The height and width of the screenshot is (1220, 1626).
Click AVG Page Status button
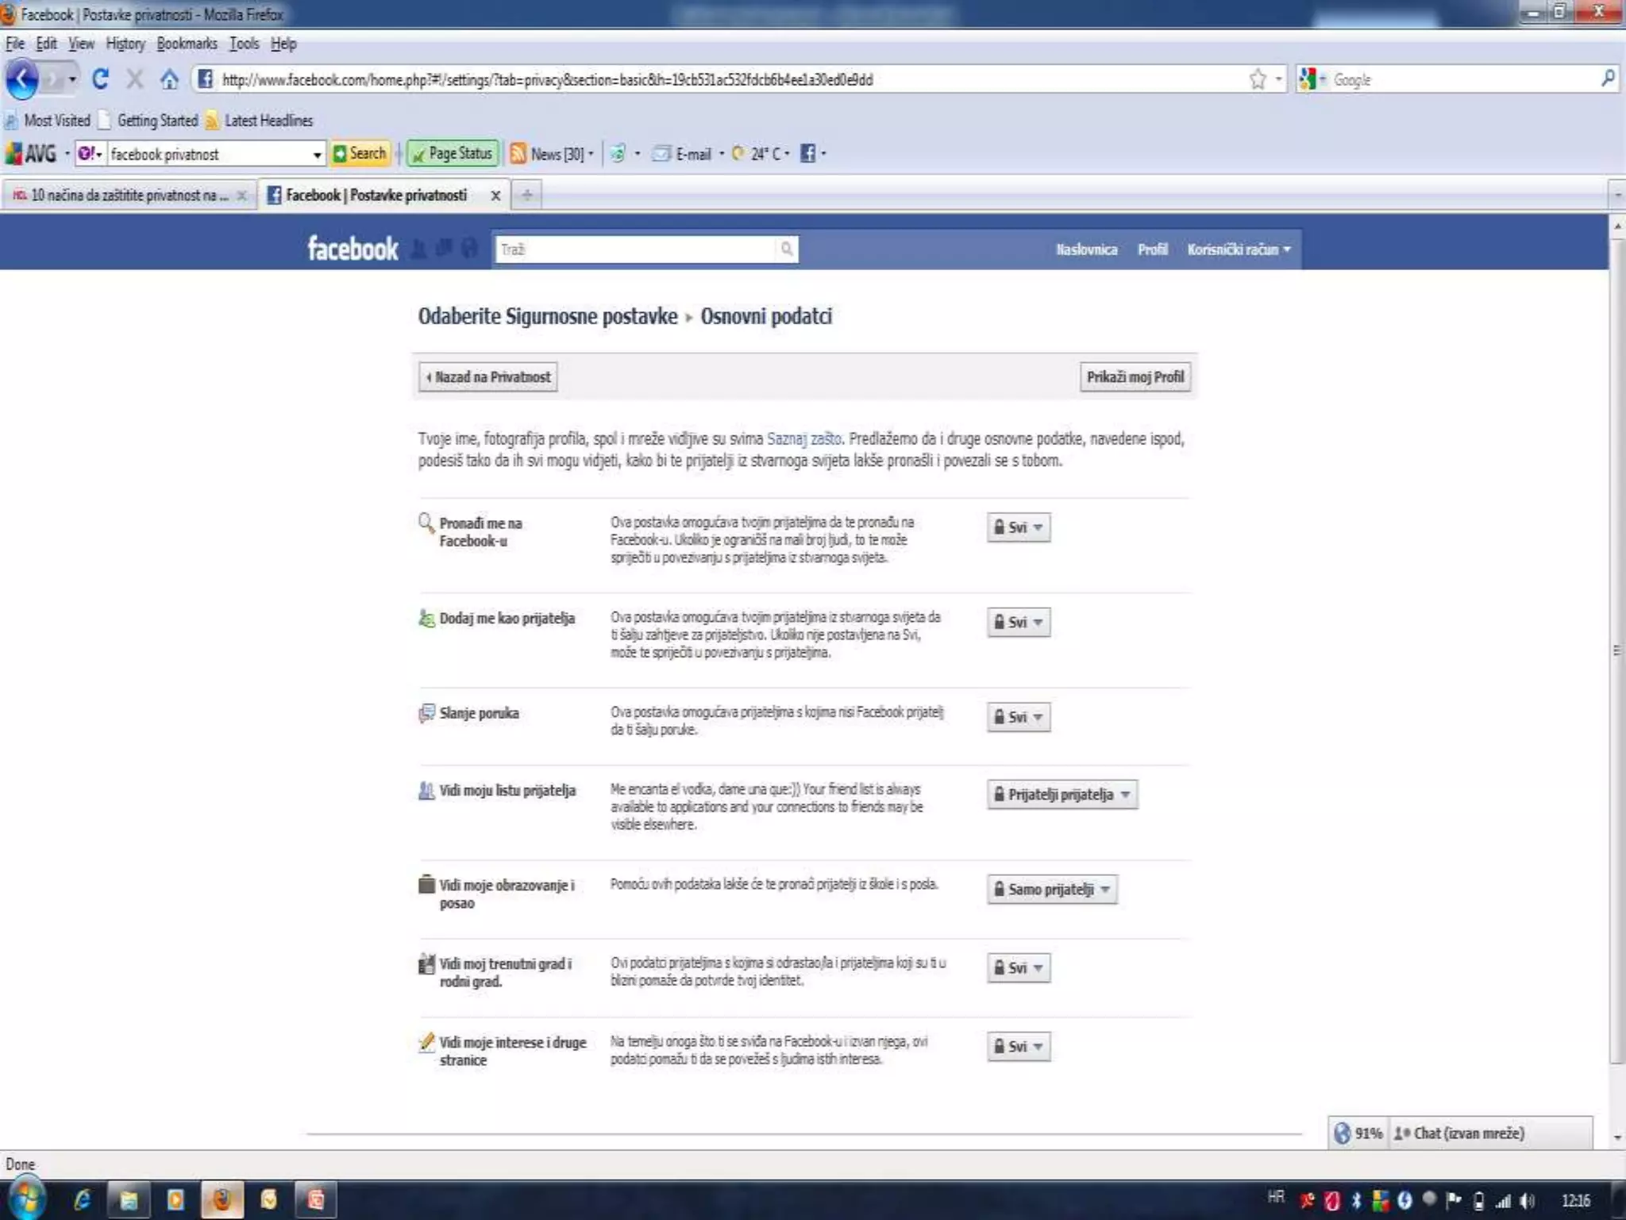click(453, 153)
